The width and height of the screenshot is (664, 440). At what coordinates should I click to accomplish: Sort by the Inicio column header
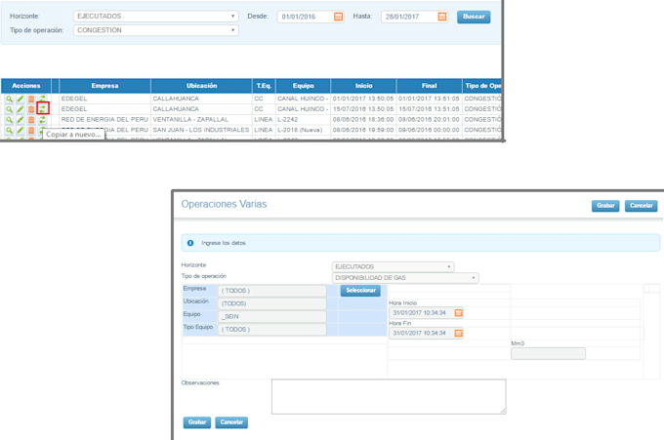[x=363, y=86]
